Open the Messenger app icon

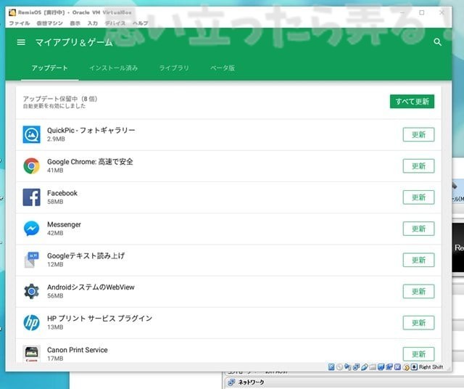[x=32, y=229]
